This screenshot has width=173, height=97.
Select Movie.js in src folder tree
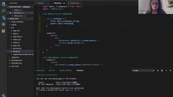21,51
